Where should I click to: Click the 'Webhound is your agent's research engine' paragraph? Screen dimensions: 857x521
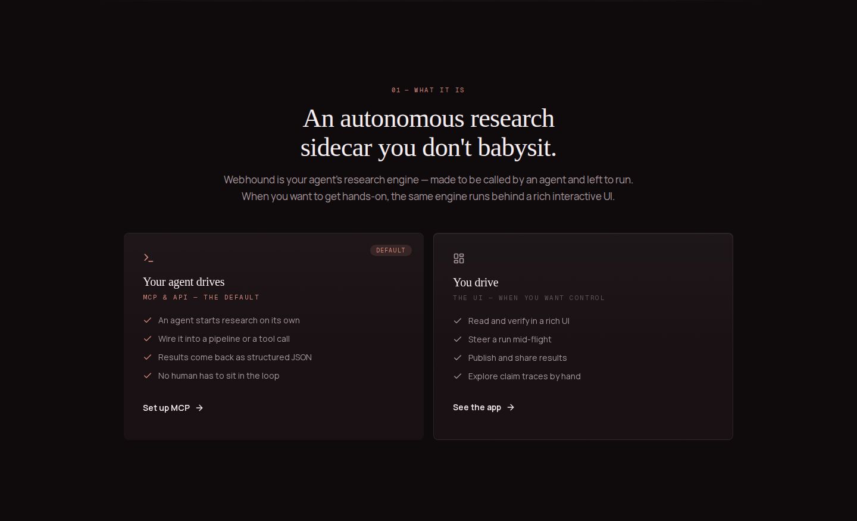coord(428,188)
